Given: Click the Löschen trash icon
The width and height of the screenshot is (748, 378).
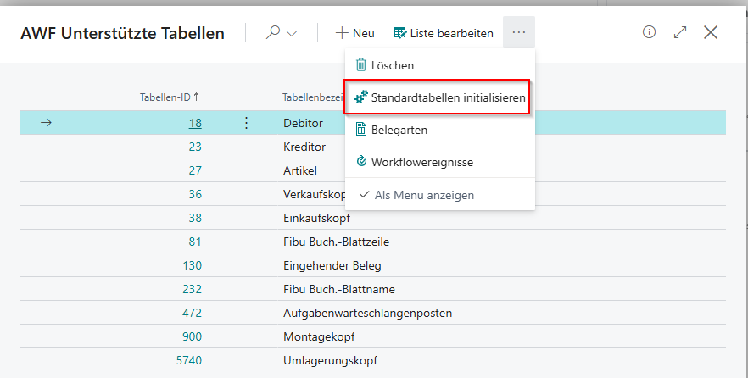Looking at the screenshot, I should click(361, 65).
